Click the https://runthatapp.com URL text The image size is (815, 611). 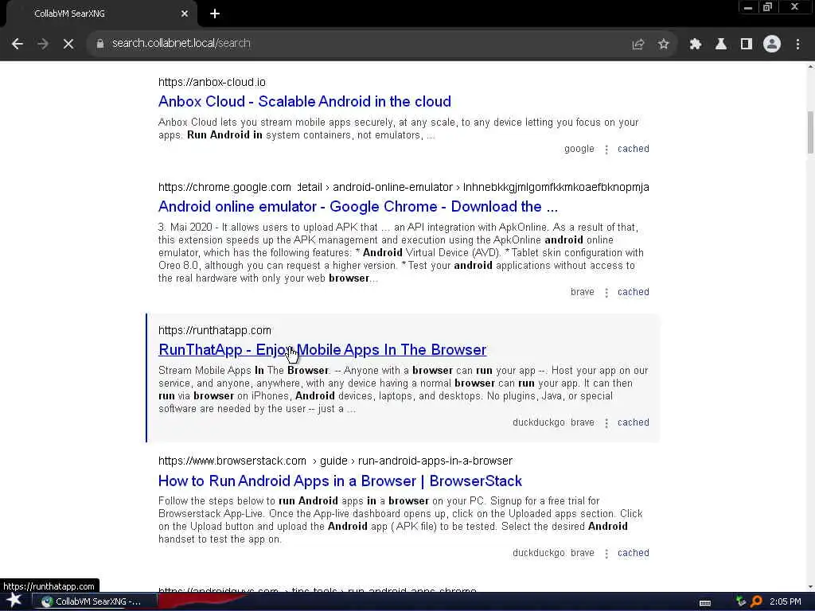tap(215, 330)
